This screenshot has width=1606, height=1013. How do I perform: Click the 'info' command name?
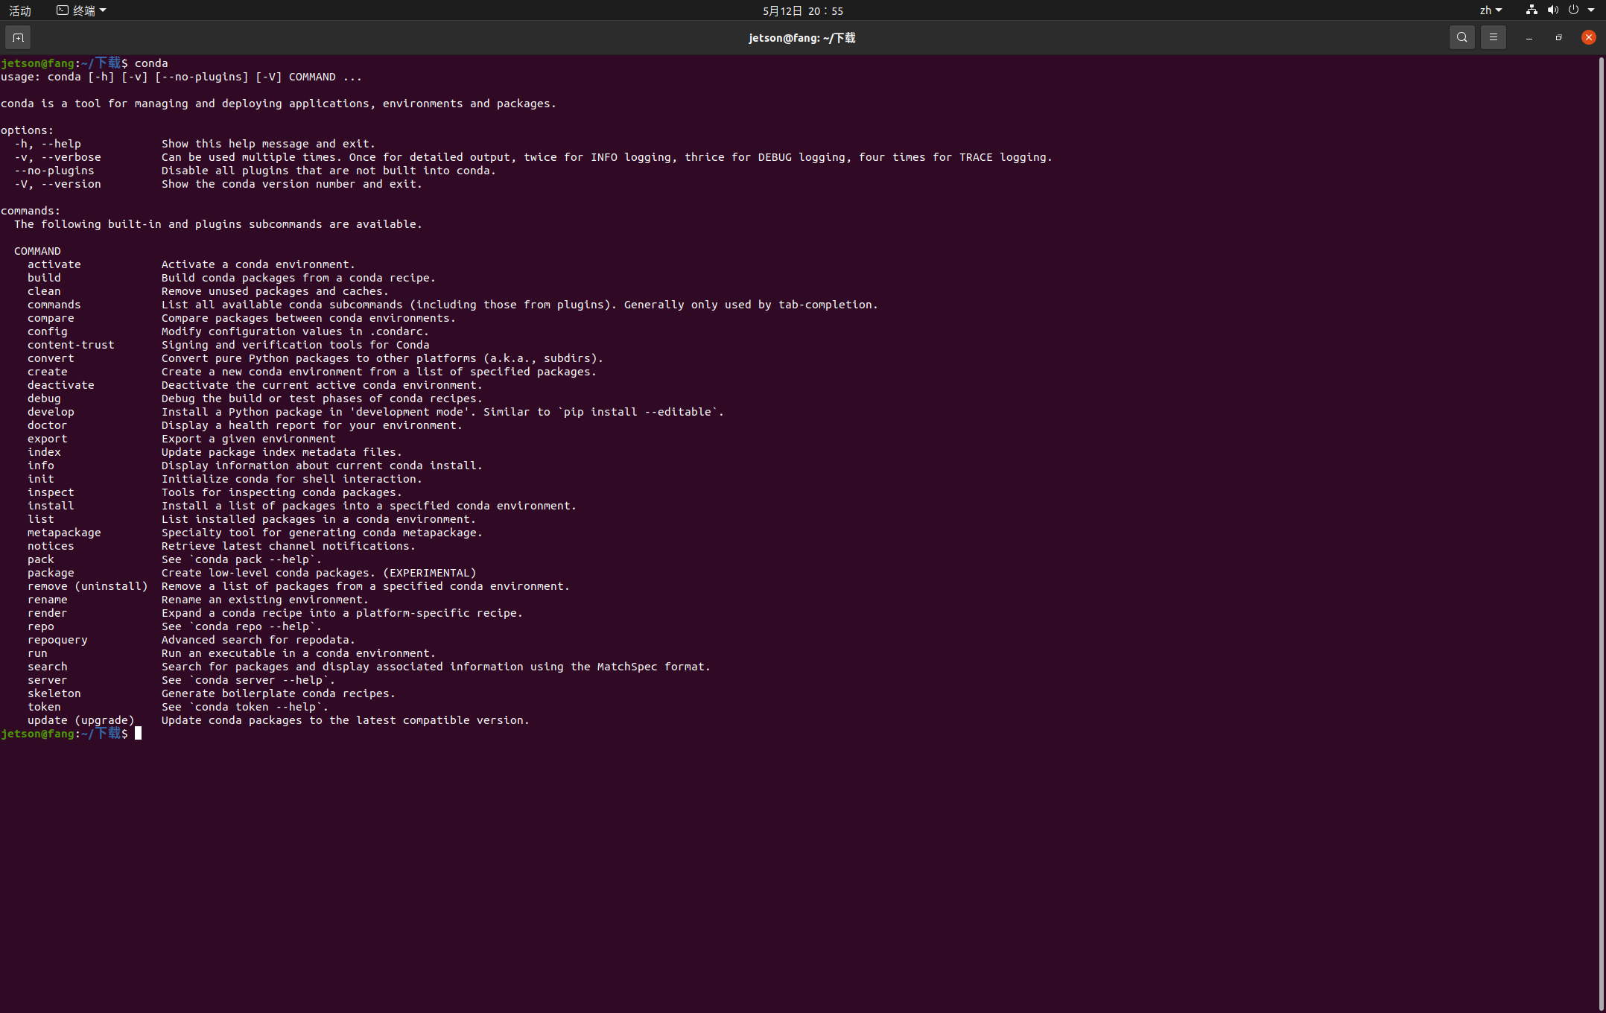coord(41,466)
